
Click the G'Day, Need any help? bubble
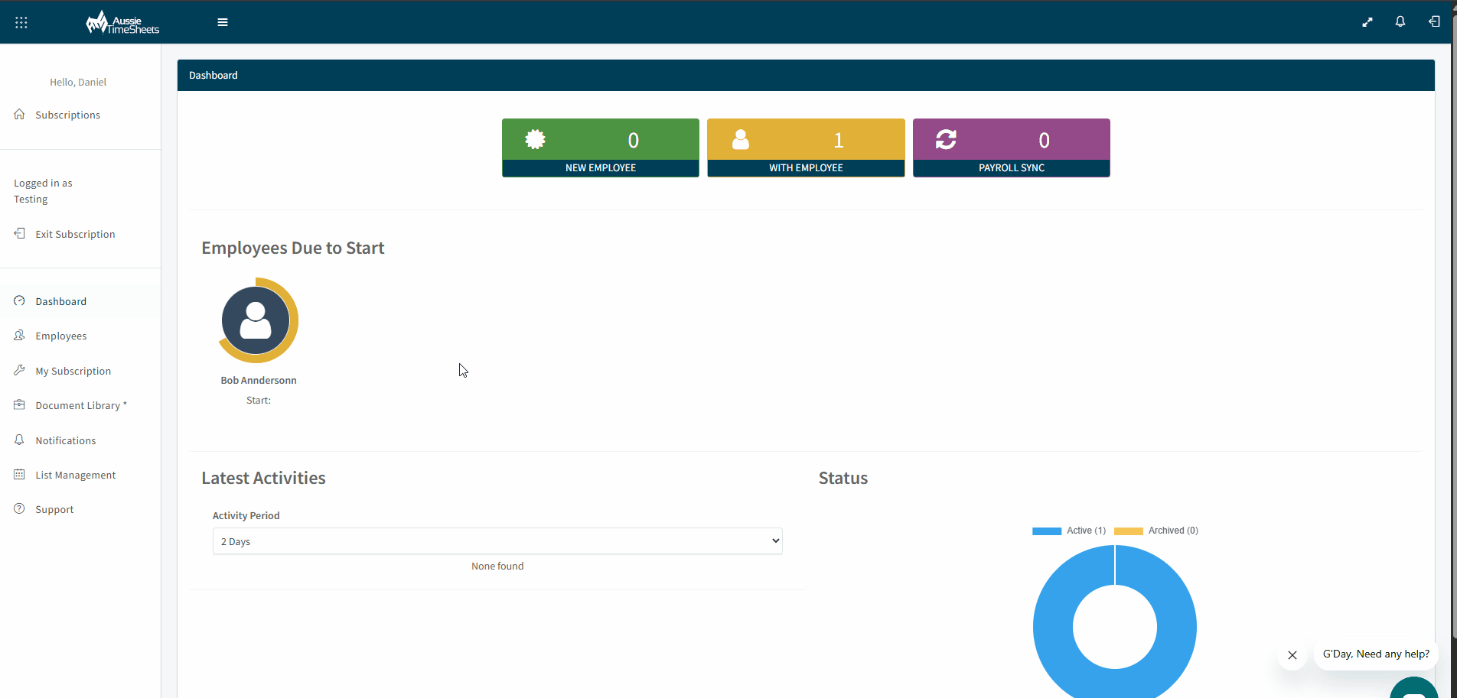1376,654
